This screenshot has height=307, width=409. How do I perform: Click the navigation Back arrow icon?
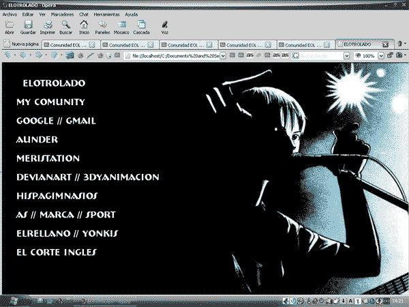pyautogui.click(x=8, y=55)
